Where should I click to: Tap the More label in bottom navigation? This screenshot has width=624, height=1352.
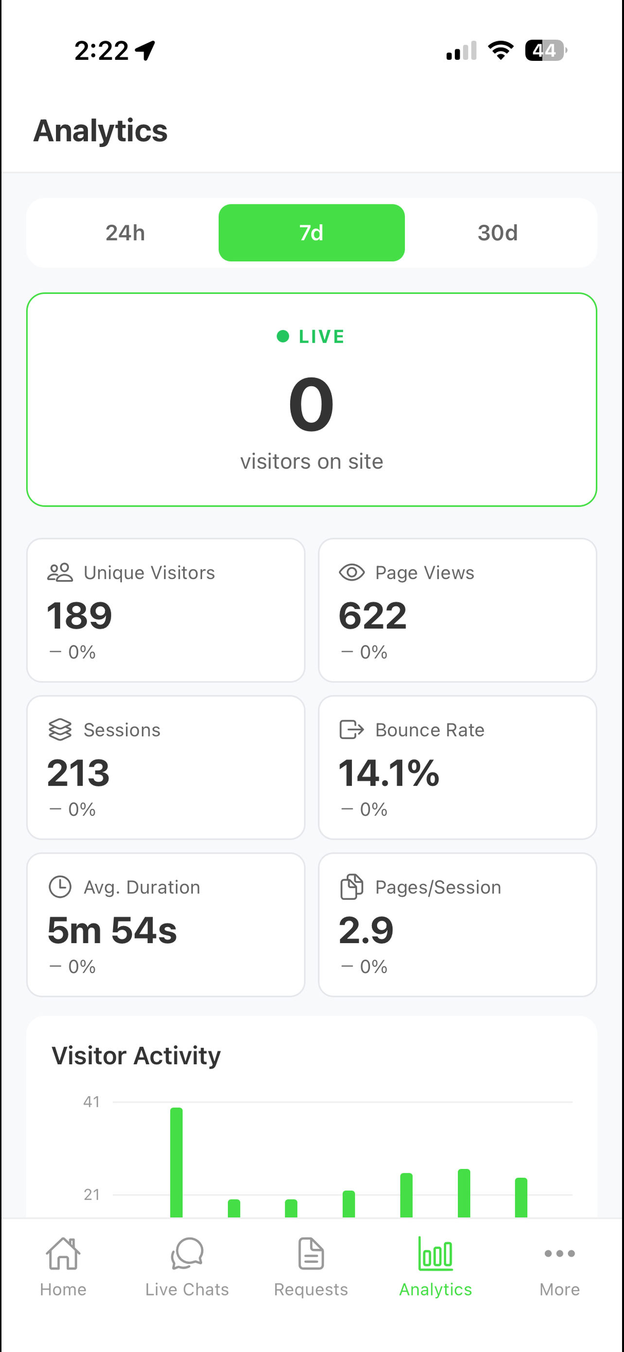point(559,1290)
